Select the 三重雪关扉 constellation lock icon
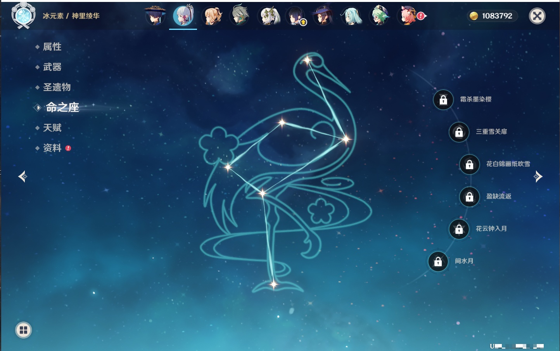The height and width of the screenshot is (351, 560). 459,132
